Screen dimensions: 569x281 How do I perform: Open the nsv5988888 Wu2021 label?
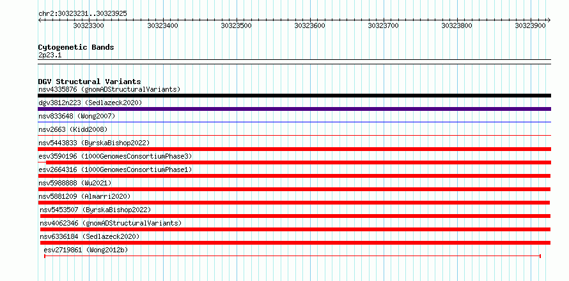[75, 183]
